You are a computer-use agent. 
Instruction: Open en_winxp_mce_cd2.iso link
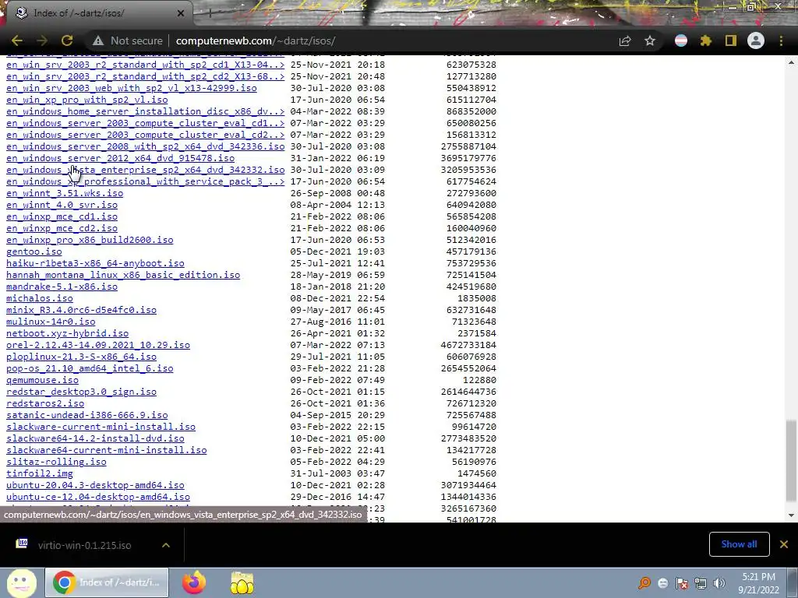coord(62,228)
